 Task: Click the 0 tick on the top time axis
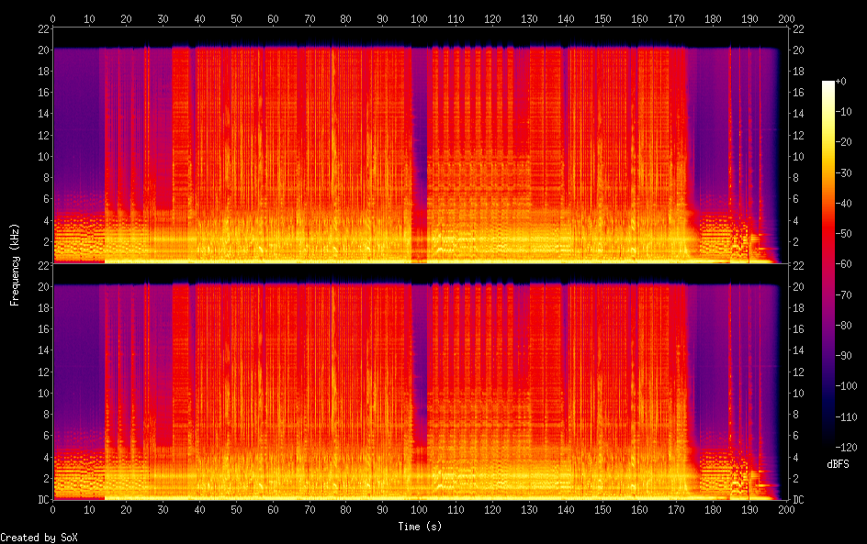point(53,18)
